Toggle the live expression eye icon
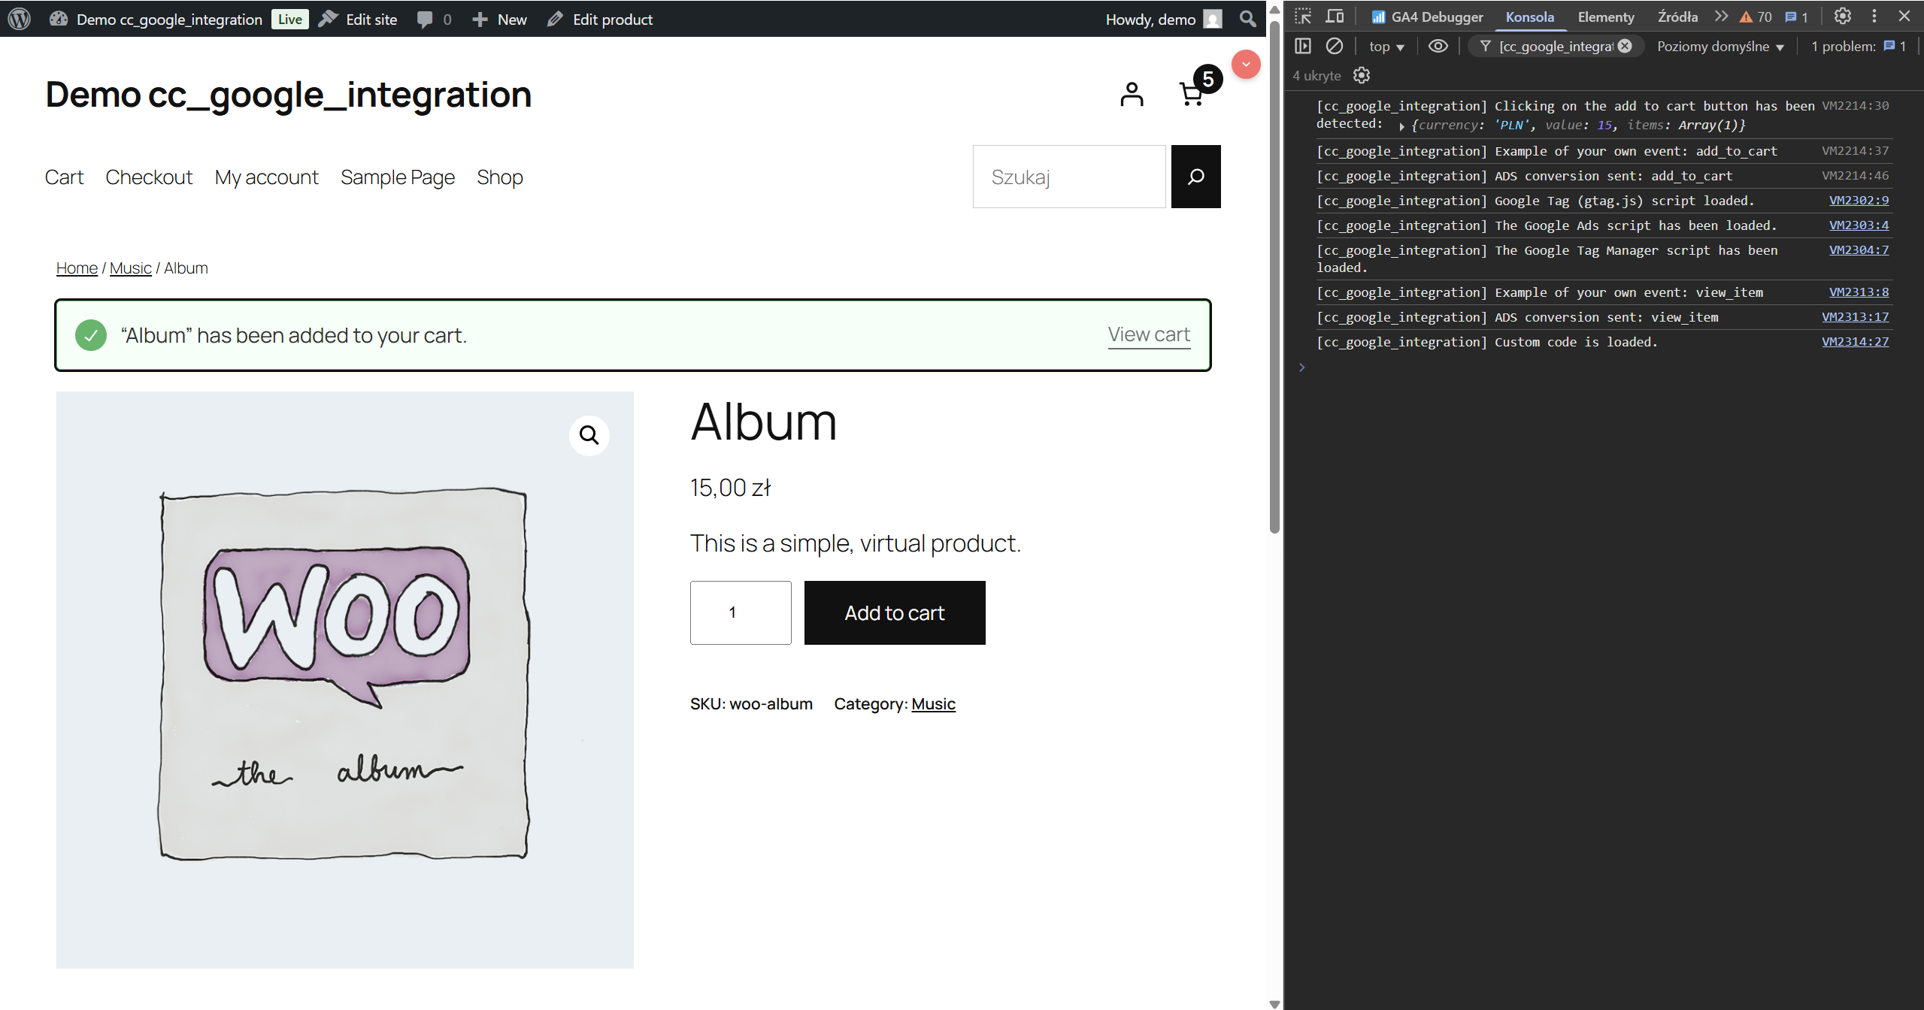Screen dimensions: 1924x1010 click(1438, 47)
